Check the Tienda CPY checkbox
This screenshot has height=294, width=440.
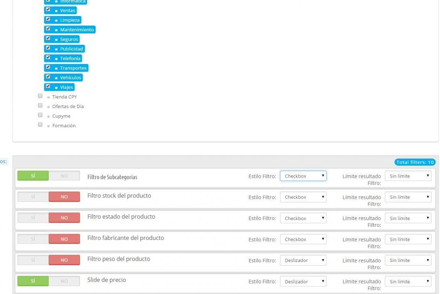point(40,96)
